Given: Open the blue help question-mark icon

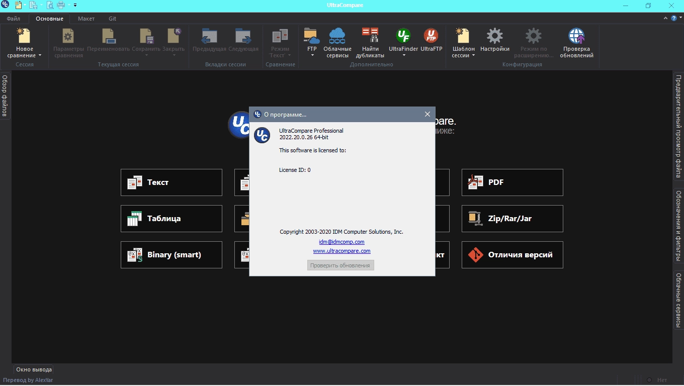Looking at the screenshot, I should click(674, 18).
